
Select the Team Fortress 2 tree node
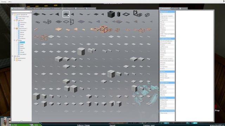(22, 28)
